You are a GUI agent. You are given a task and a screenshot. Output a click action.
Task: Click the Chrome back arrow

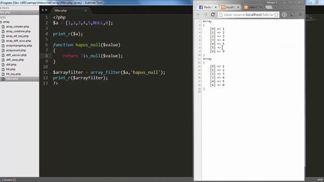(198, 15)
